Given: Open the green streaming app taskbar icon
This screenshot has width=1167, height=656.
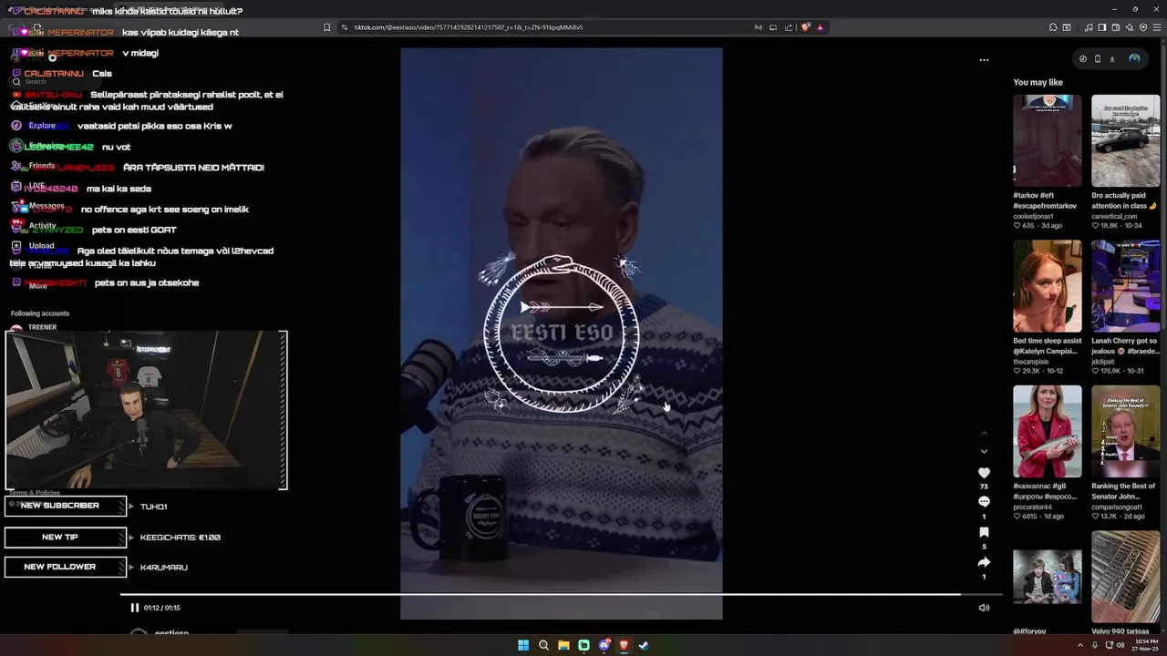Looking at the screenshot, I should [x=583, y=645].
